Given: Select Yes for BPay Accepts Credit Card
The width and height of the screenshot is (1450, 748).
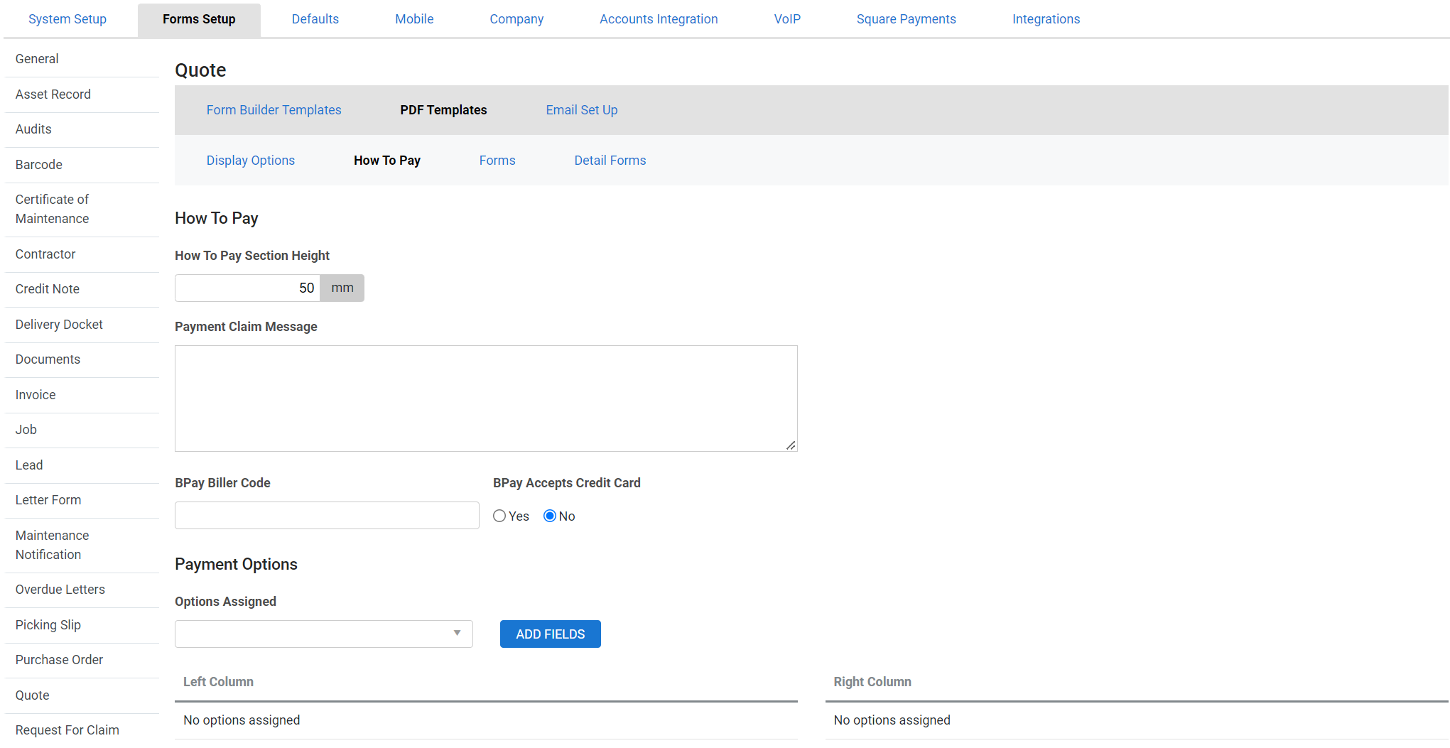Looking at the screenshot, I should click(499, 516).
